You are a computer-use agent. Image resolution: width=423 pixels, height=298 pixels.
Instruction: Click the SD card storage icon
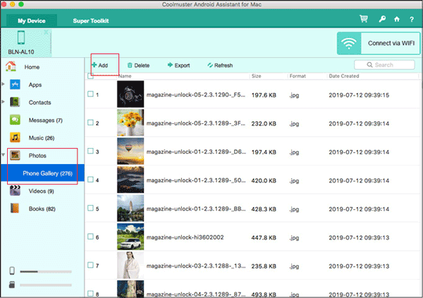click(12, 285)
